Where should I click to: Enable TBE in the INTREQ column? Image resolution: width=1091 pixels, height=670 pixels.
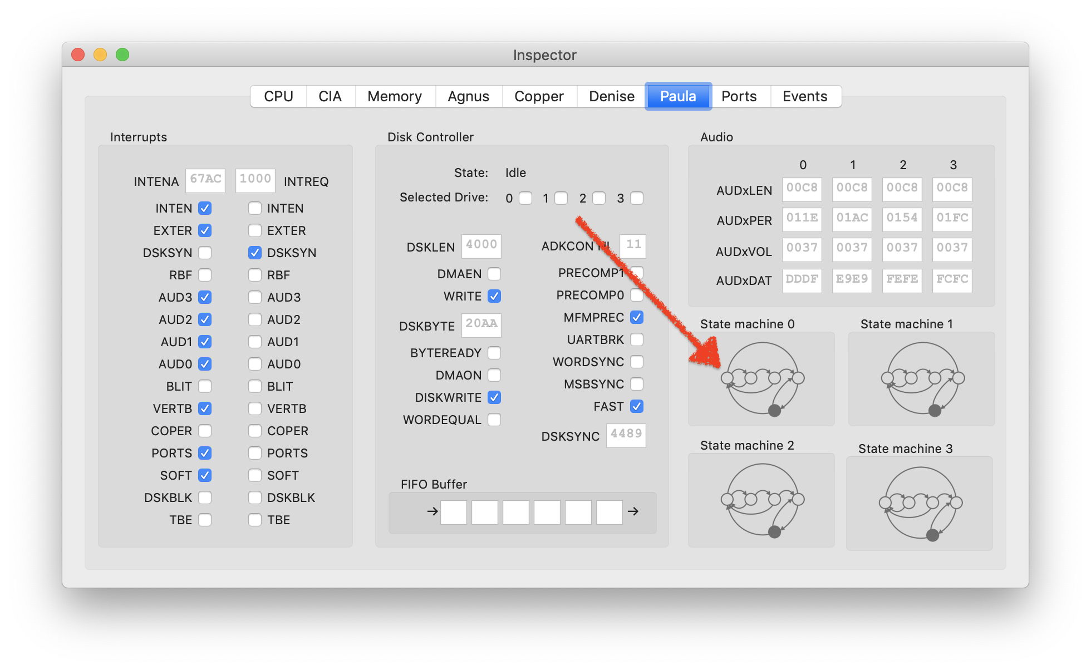(255, 520)
